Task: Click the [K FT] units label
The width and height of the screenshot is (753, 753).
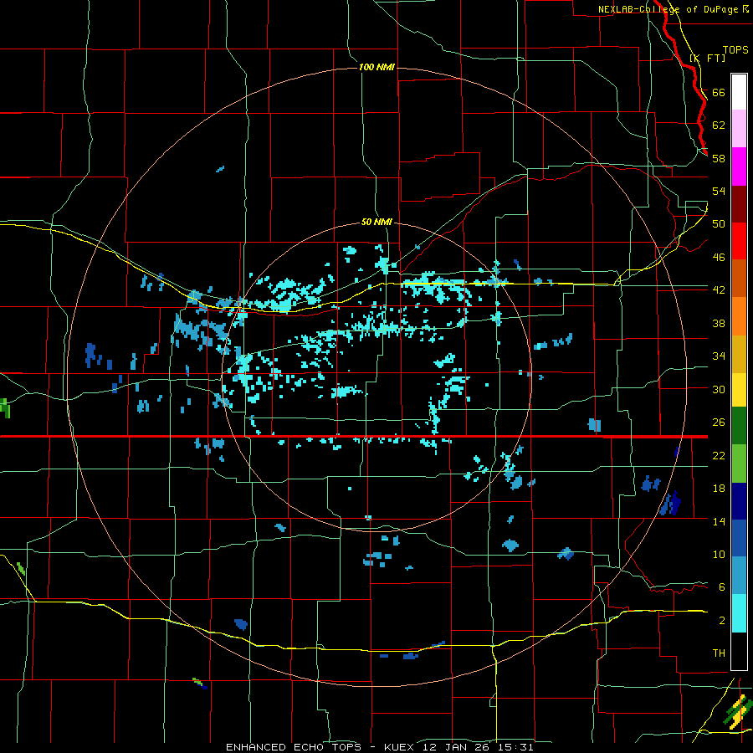Action: [707, 58]
